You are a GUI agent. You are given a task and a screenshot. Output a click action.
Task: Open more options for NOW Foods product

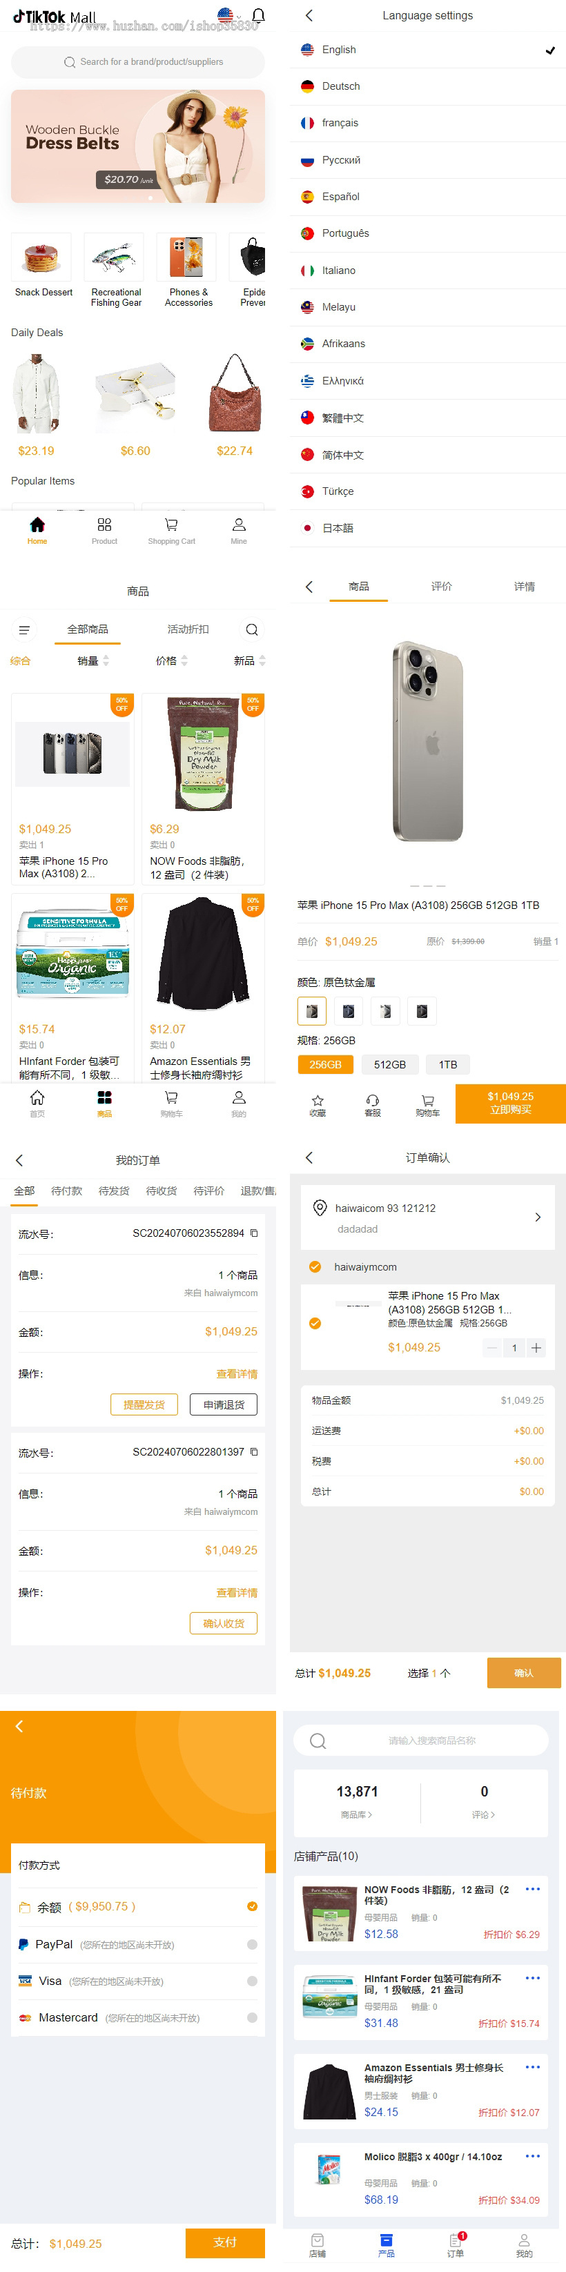pos(532,1888)
